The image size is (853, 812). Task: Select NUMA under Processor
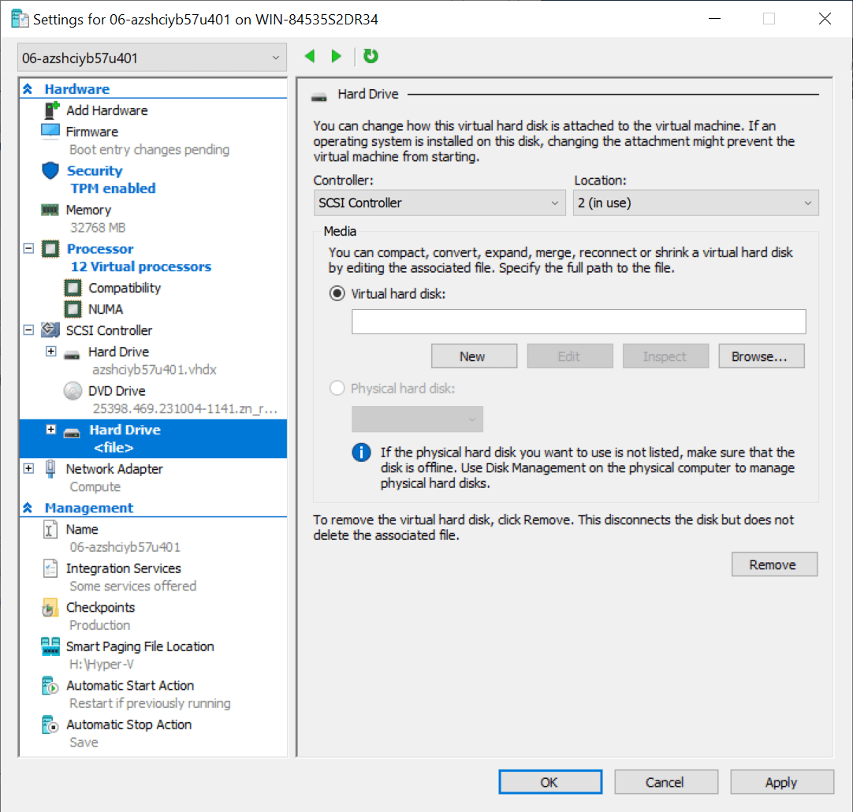(106, 309)
